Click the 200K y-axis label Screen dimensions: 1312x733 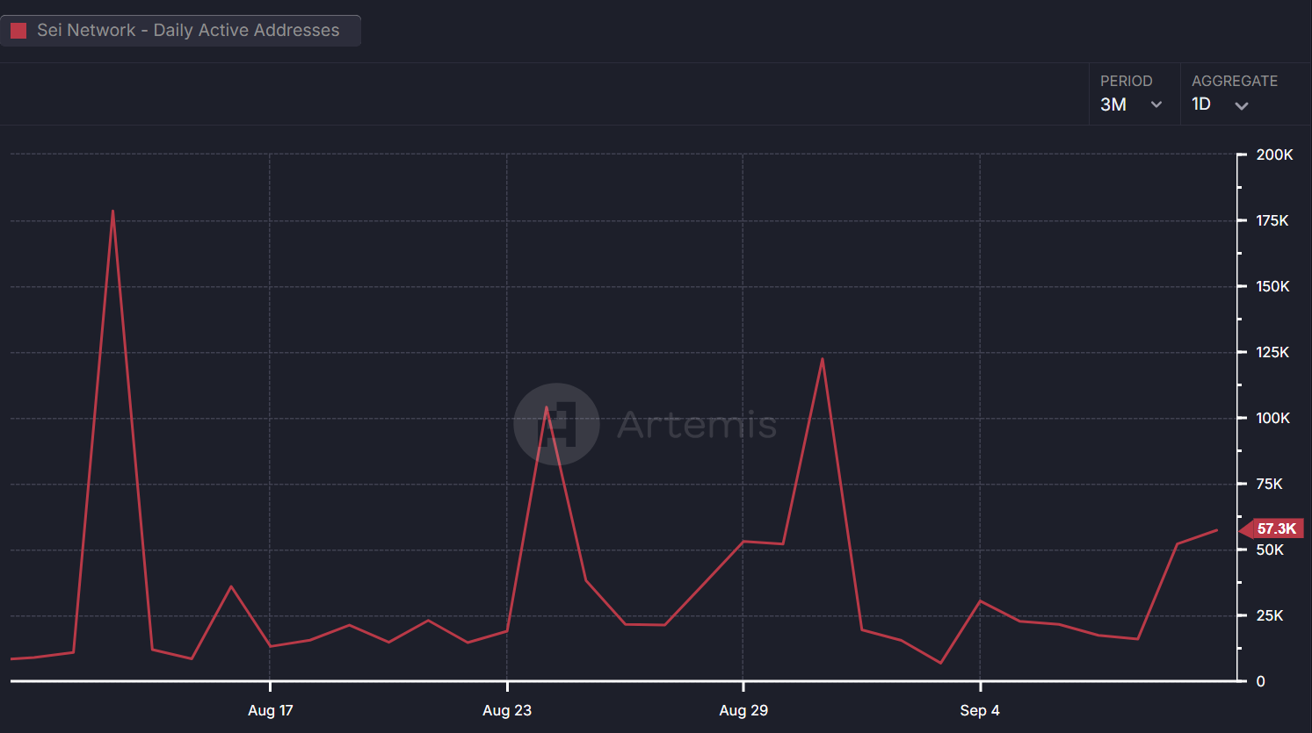pyautogui.click(x=1274, y=155)
